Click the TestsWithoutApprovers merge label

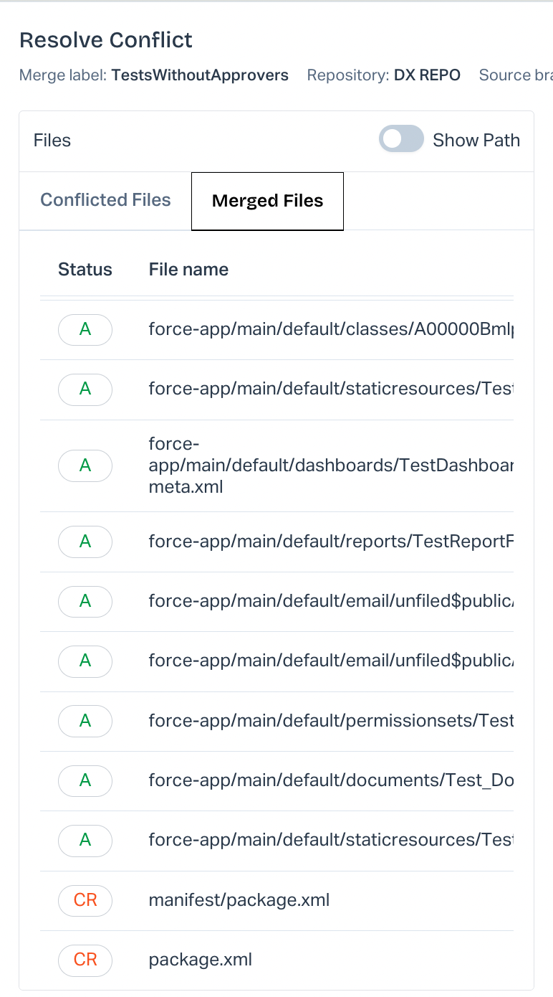point(200,75)
